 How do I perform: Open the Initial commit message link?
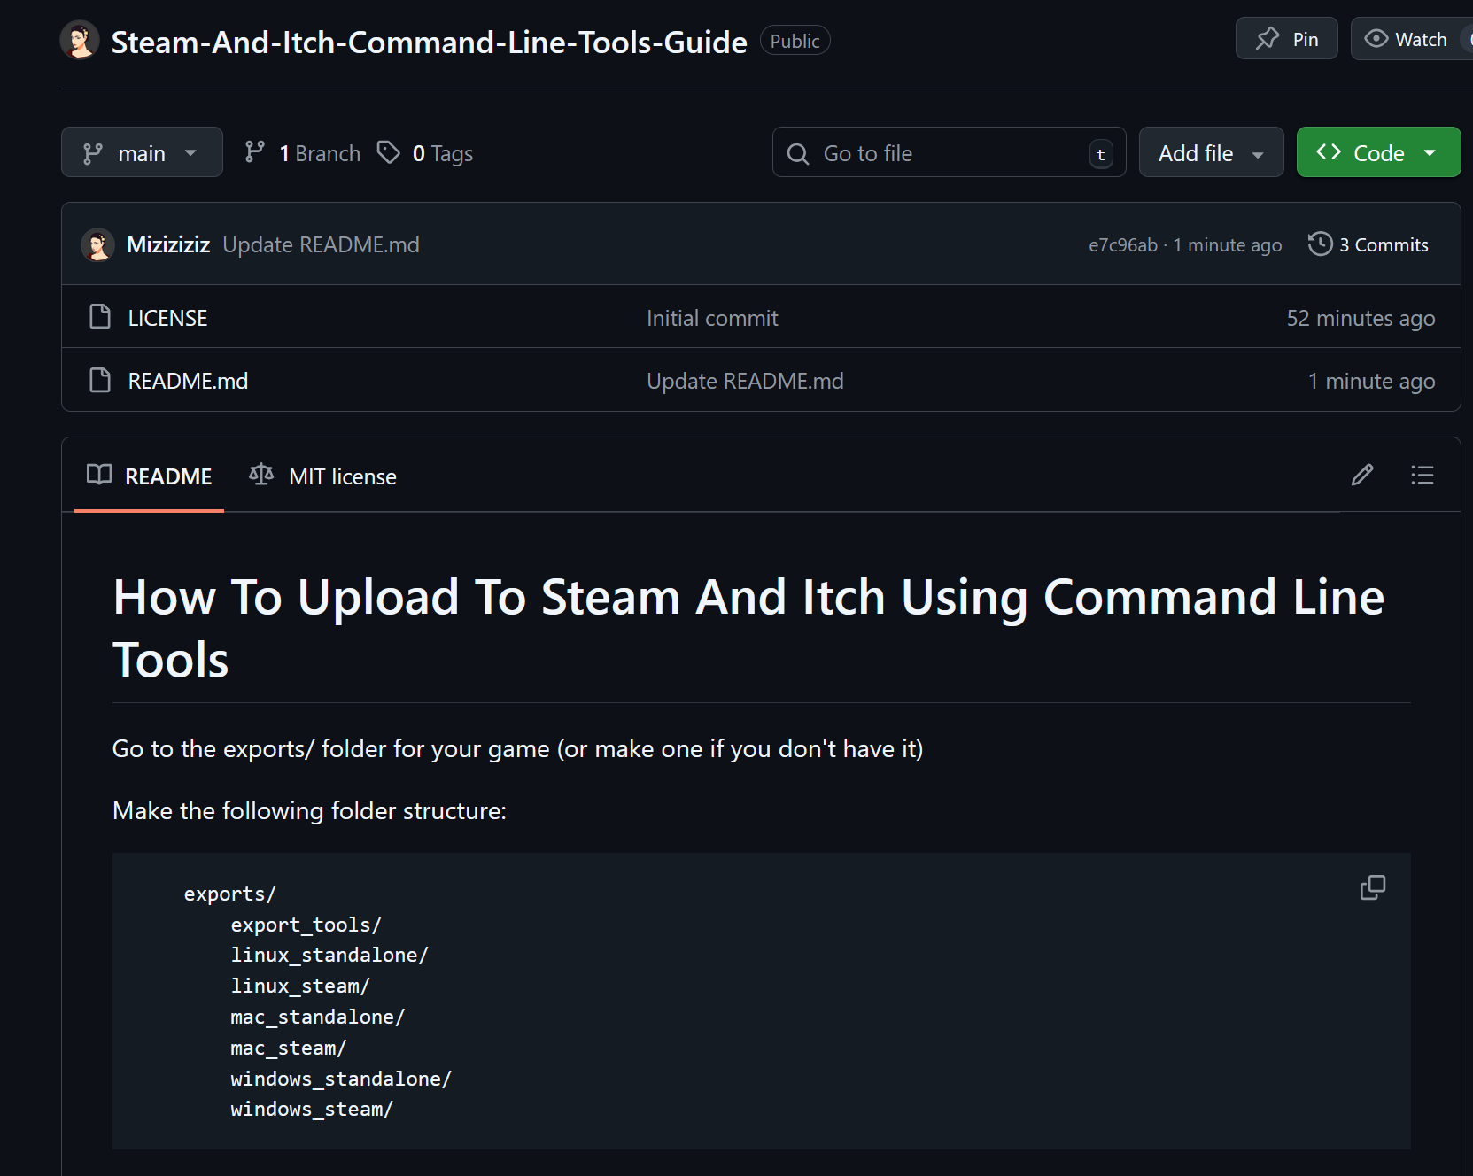pyautogui.click(x=712, y=318)
